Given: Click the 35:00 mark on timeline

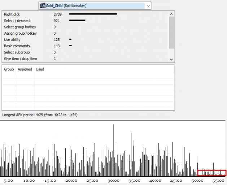Looking at the screenshot, I should pyautogui.click(x=134, y=181).
